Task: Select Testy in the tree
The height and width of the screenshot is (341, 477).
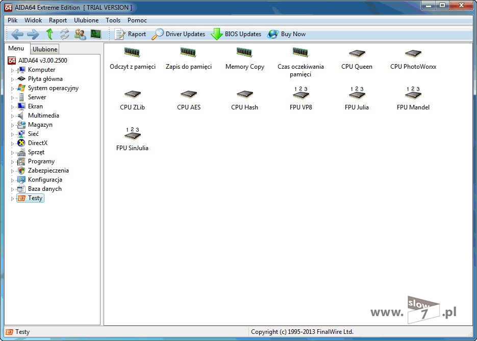Action: coord(35,198)
